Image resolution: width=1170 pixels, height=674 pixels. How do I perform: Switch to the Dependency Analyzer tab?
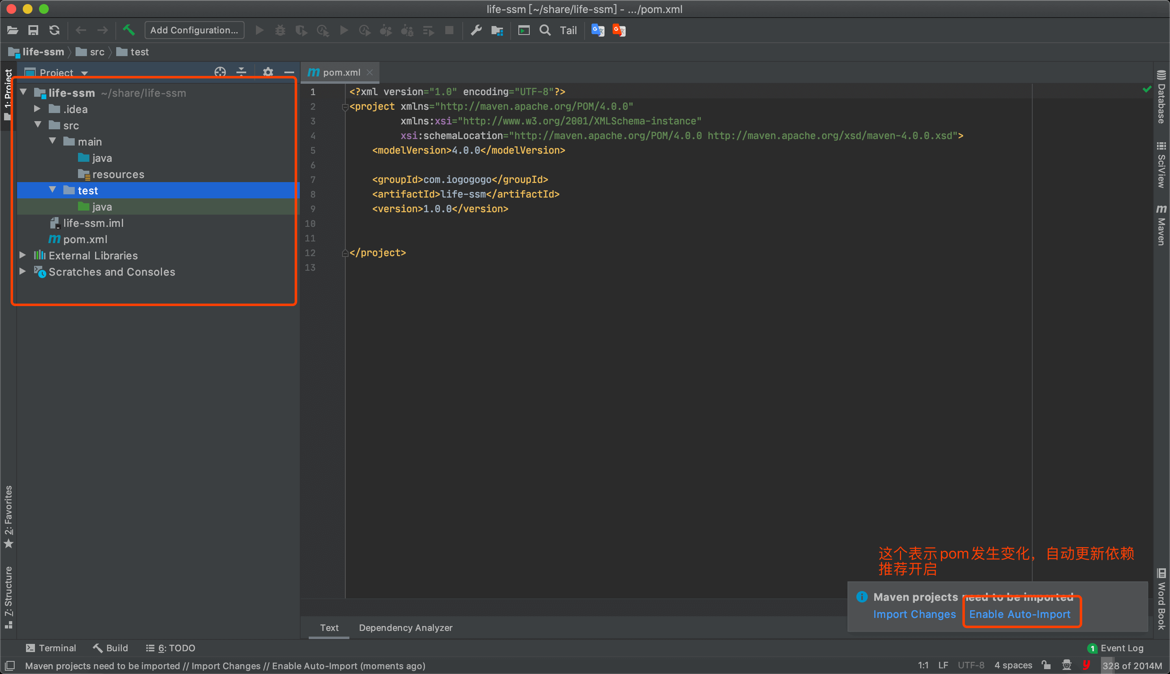(405, 628)
